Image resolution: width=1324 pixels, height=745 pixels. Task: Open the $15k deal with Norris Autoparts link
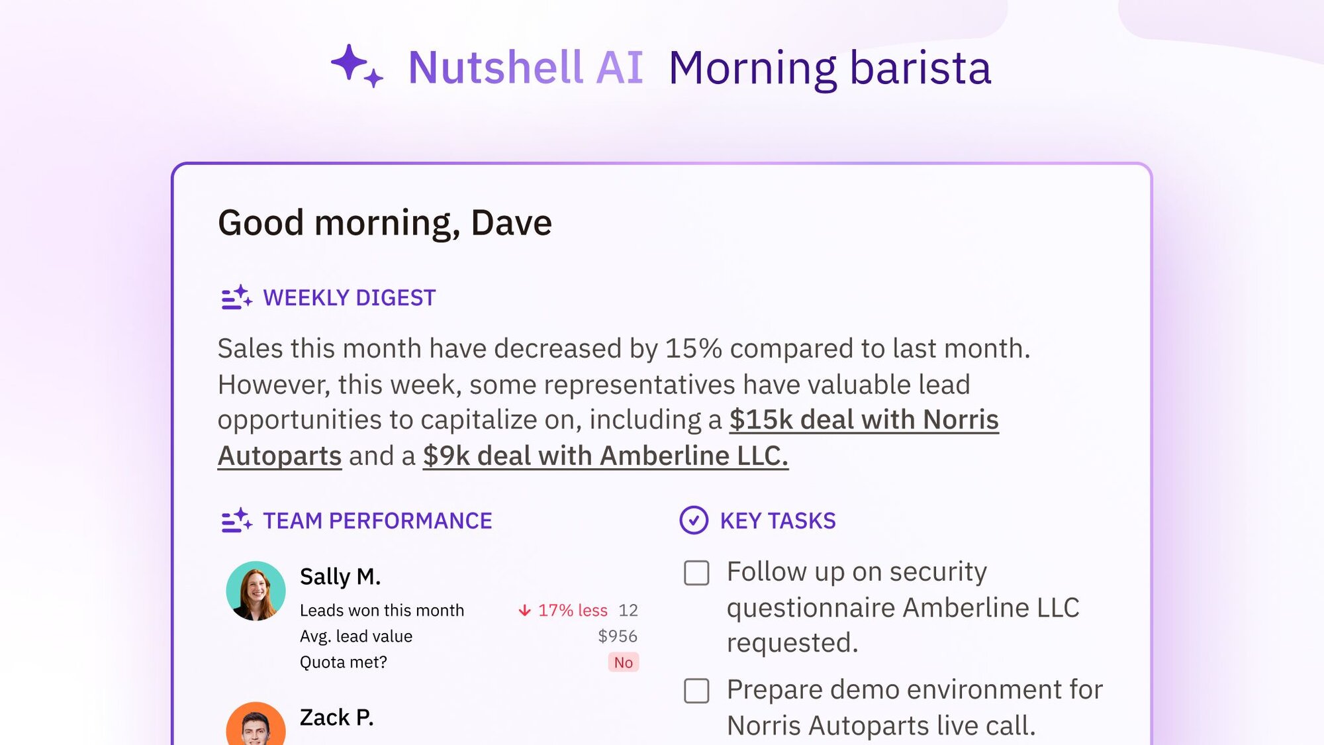[x=863, y=420]
